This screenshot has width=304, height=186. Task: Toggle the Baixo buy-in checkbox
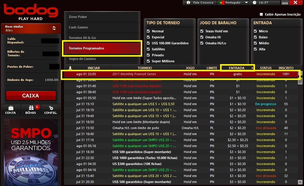(x=255, y=37)
